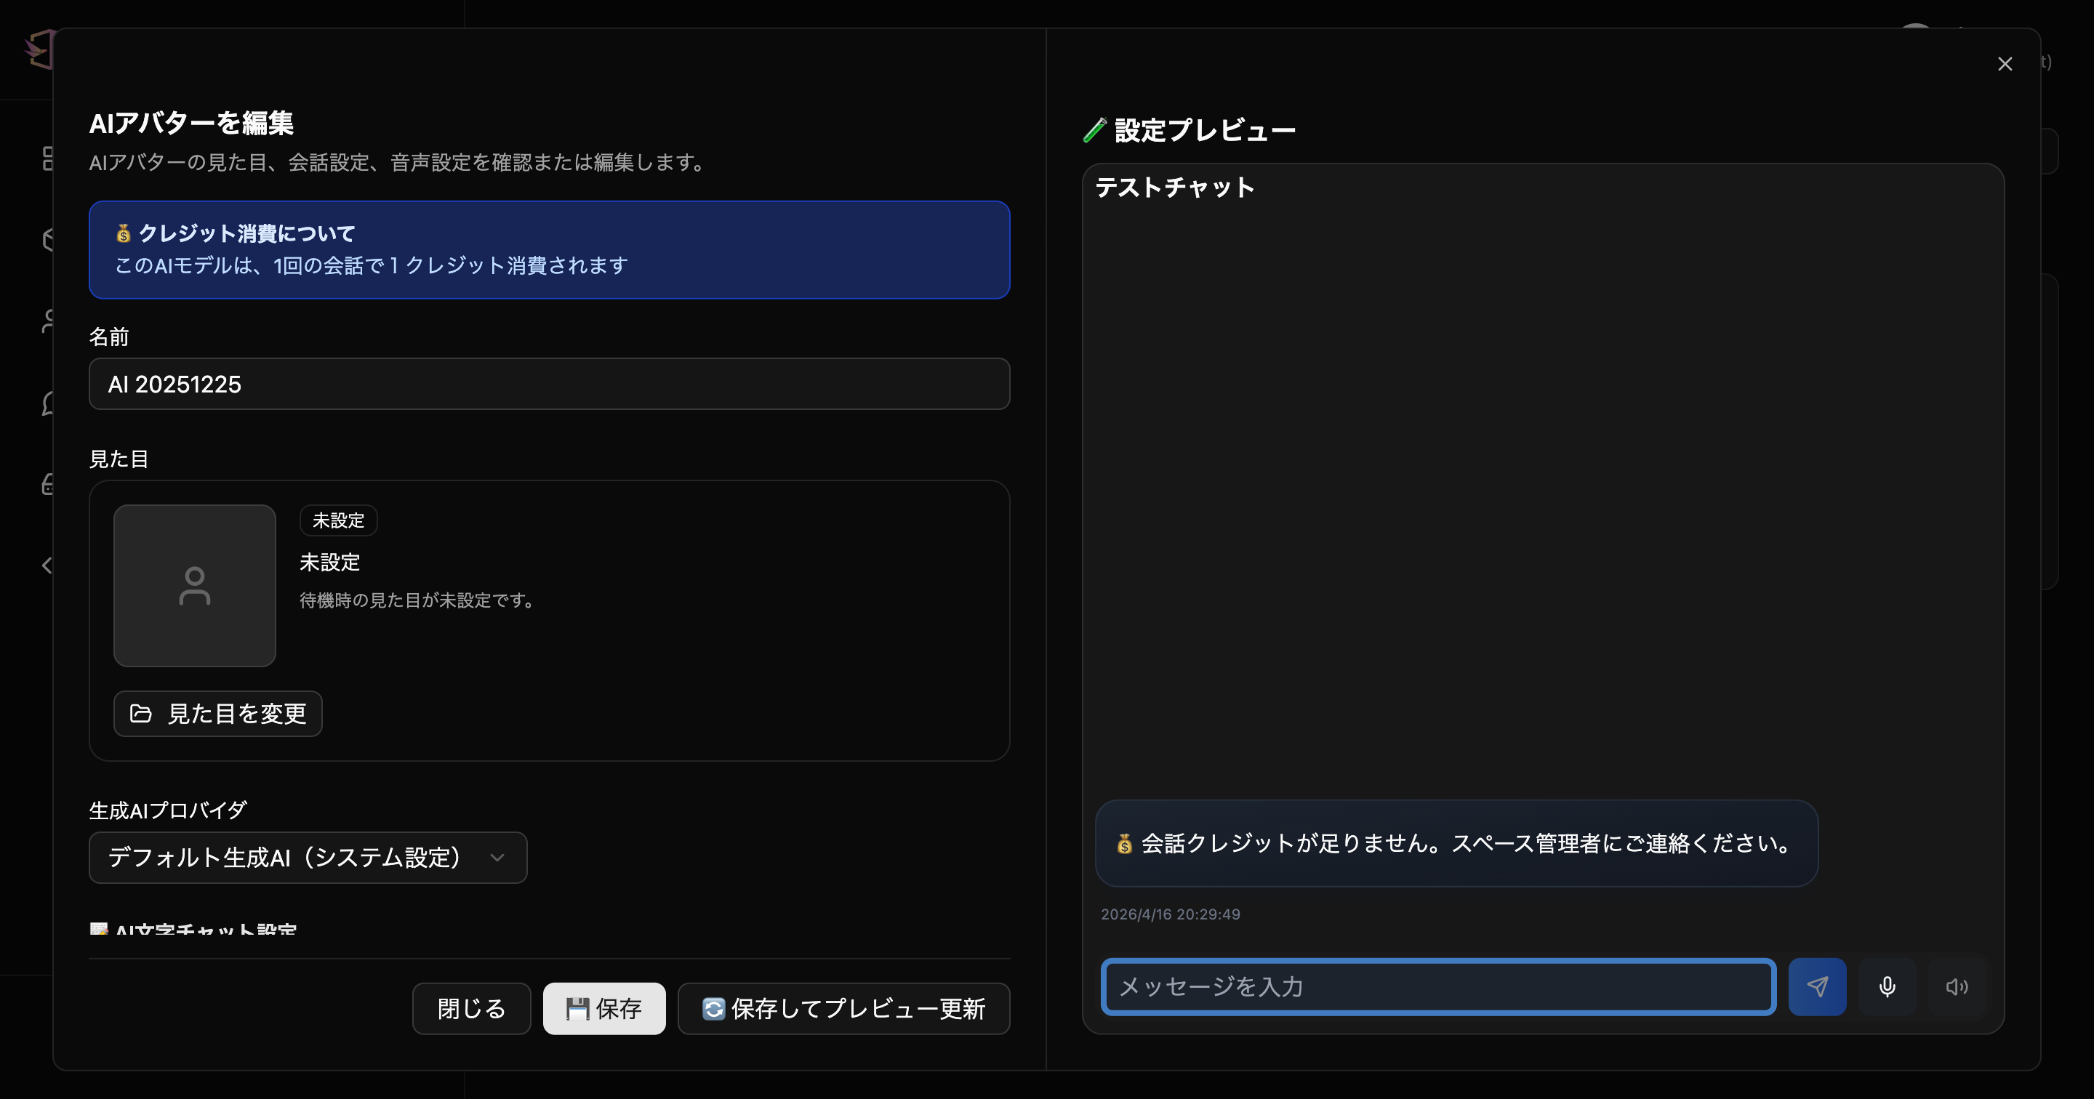
Task: Click the 保存 button
Action: pyautogui.click(x=604, y=1009)
